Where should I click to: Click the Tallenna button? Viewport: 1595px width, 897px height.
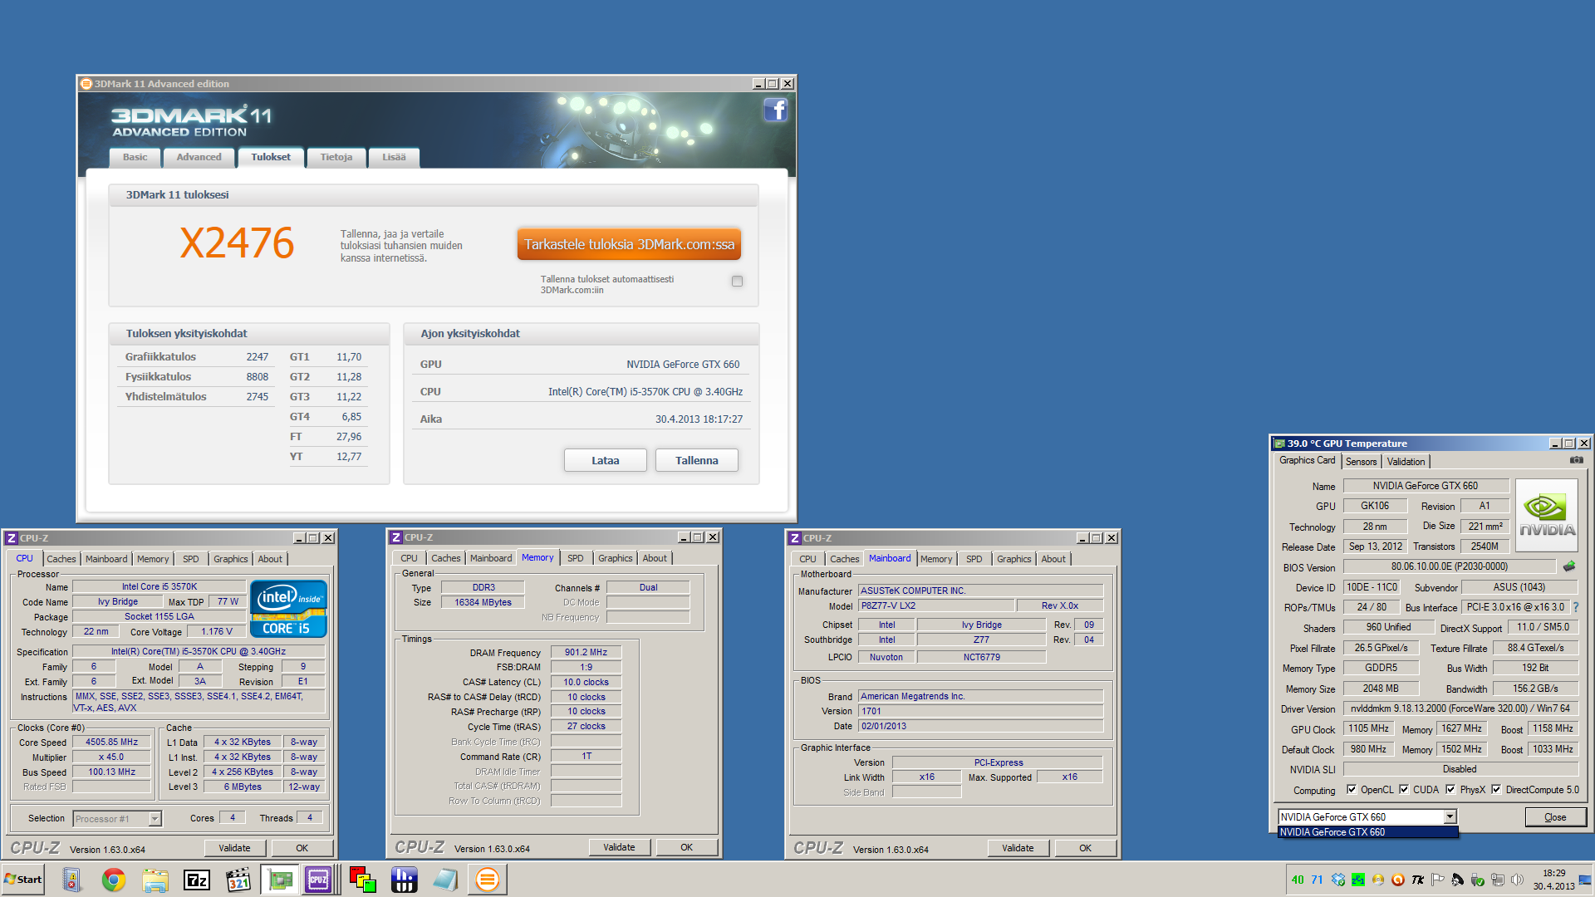click(697, 460)
